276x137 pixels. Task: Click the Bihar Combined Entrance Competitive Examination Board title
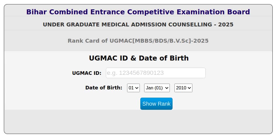pyautogui.click(x=138, y=12)
